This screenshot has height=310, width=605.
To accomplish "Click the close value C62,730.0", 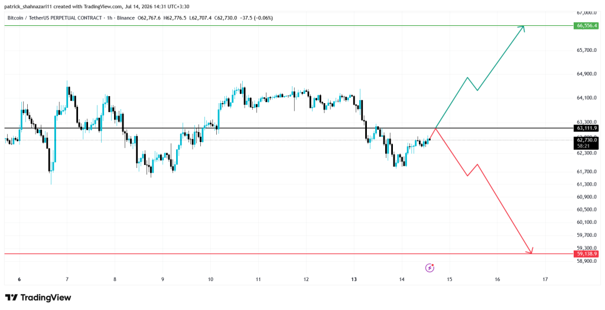I will (226, 18).
